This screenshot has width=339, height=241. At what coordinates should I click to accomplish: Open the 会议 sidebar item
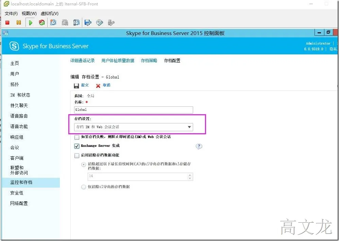click(x=15, y=148)
